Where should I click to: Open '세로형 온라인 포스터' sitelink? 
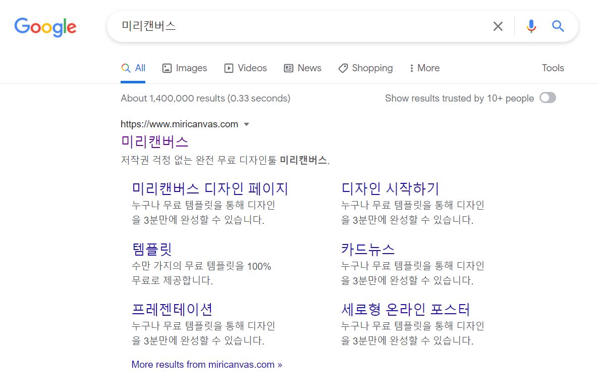click(405, 309)
